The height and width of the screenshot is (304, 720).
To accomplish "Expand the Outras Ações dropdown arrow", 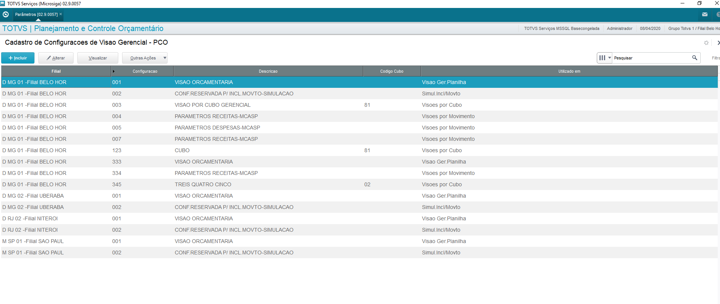I will point(165,58).
